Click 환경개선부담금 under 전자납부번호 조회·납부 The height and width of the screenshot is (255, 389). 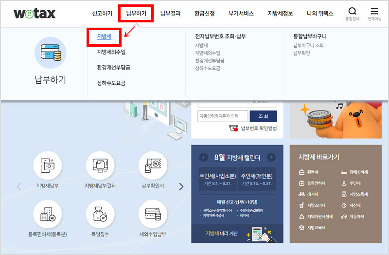point(210,61)
